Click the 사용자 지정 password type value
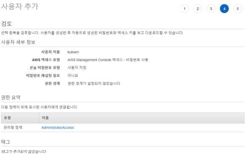This screenshot has height=159, width=249. [77, 67]
